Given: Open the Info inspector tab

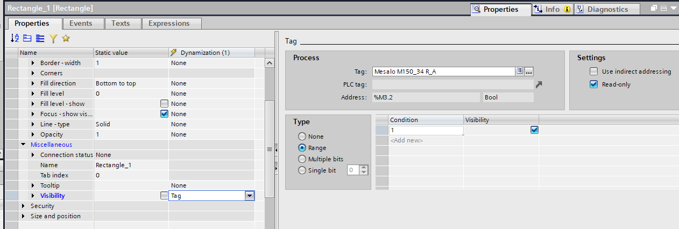Looking at the screenshot, I should pos(552,9).
